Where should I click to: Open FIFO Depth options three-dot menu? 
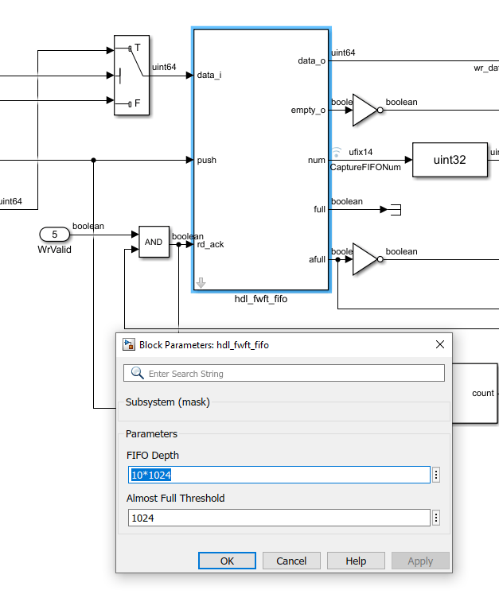(436, 475)
